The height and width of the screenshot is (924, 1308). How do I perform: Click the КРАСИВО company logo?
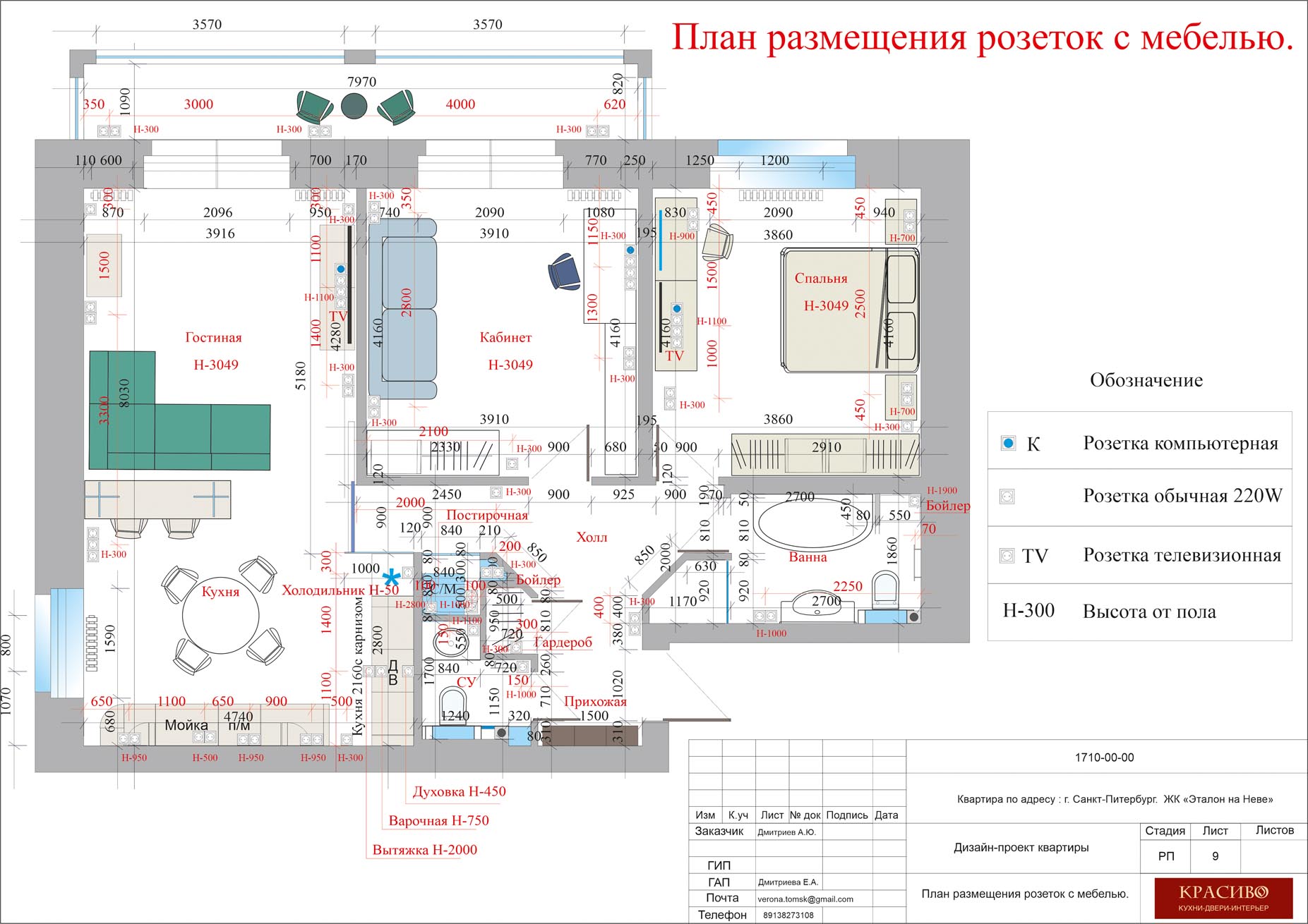[x=1223, y=896]
